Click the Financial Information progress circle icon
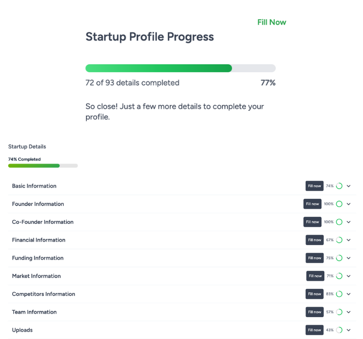Image resolution: width=363 pixels, height=339 pixels. pos(339,240)
